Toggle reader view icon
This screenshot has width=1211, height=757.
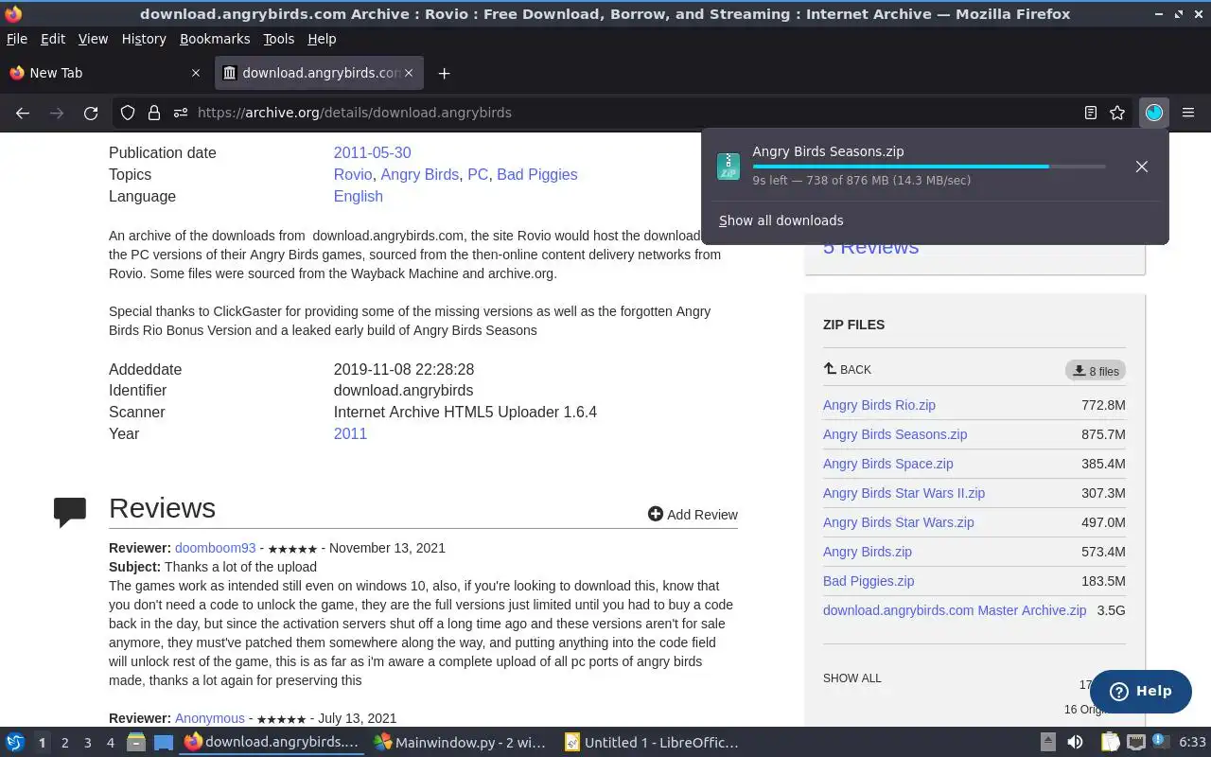[1091, 113]
